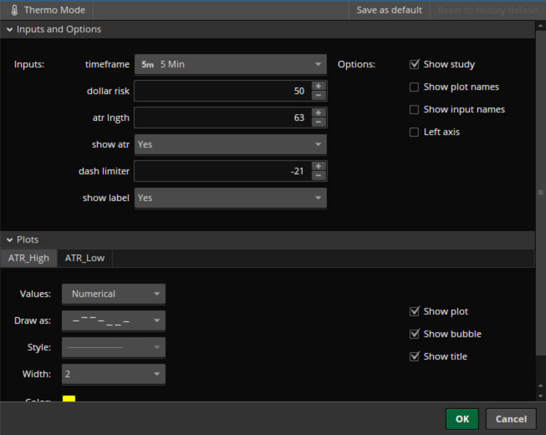Open the timeframe 5 Min dropdown
This screenshot has width=546, height=435.
coord(231,64)
